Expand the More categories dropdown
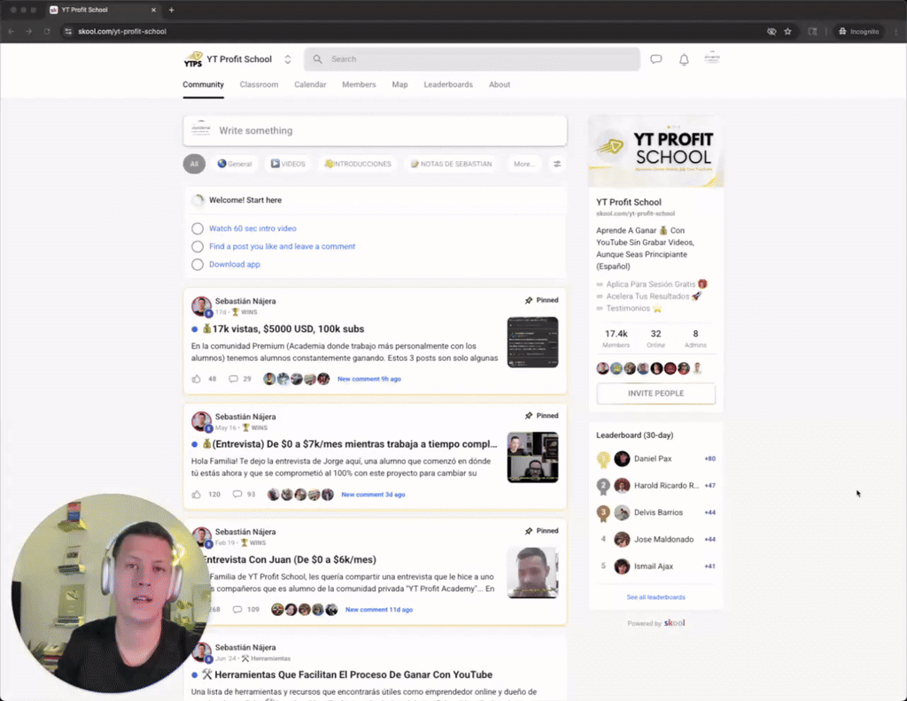 click(x=523, y=164)
